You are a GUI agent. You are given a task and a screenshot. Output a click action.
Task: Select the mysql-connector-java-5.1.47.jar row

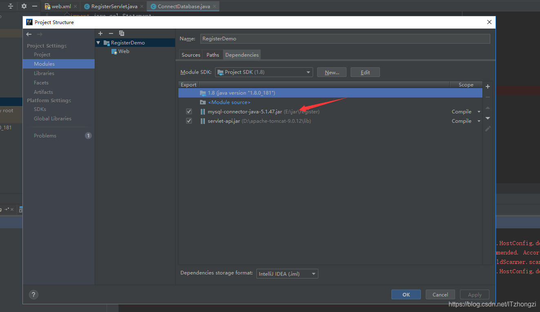[330, 111]
